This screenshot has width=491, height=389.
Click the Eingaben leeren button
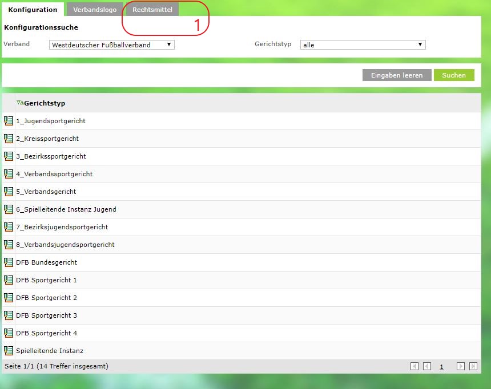(397, 75)
